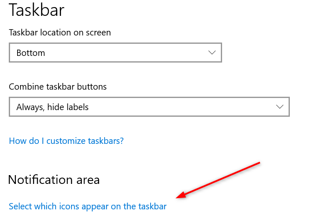This screenshot has width=312, height=221.
Task: Click 'Always, hide labels' text in combo box
Action: click(52, 107)
